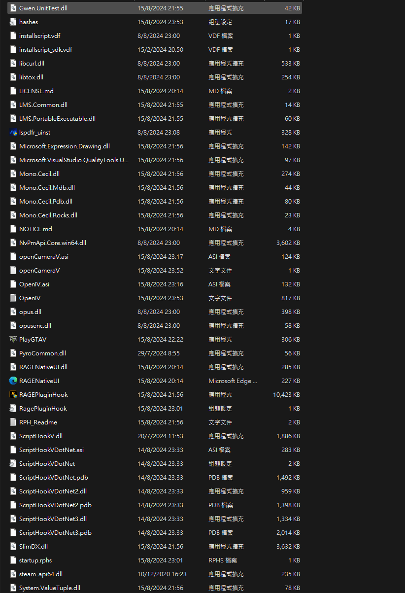
Task: Click the RPHS 檔案 type cell
Action: tap(223, 560)
